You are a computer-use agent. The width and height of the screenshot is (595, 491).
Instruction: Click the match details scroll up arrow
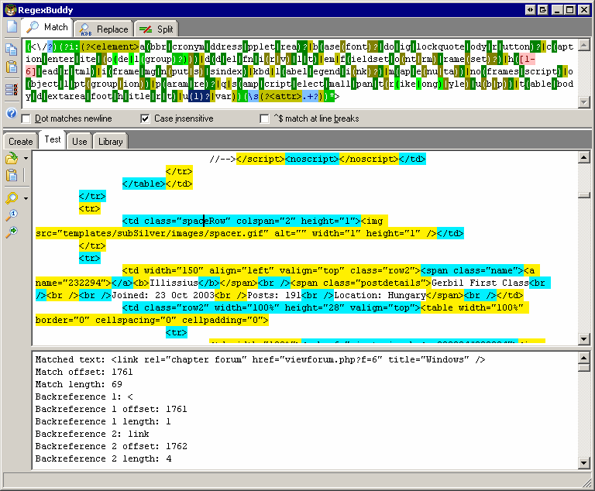click(584, 358)
